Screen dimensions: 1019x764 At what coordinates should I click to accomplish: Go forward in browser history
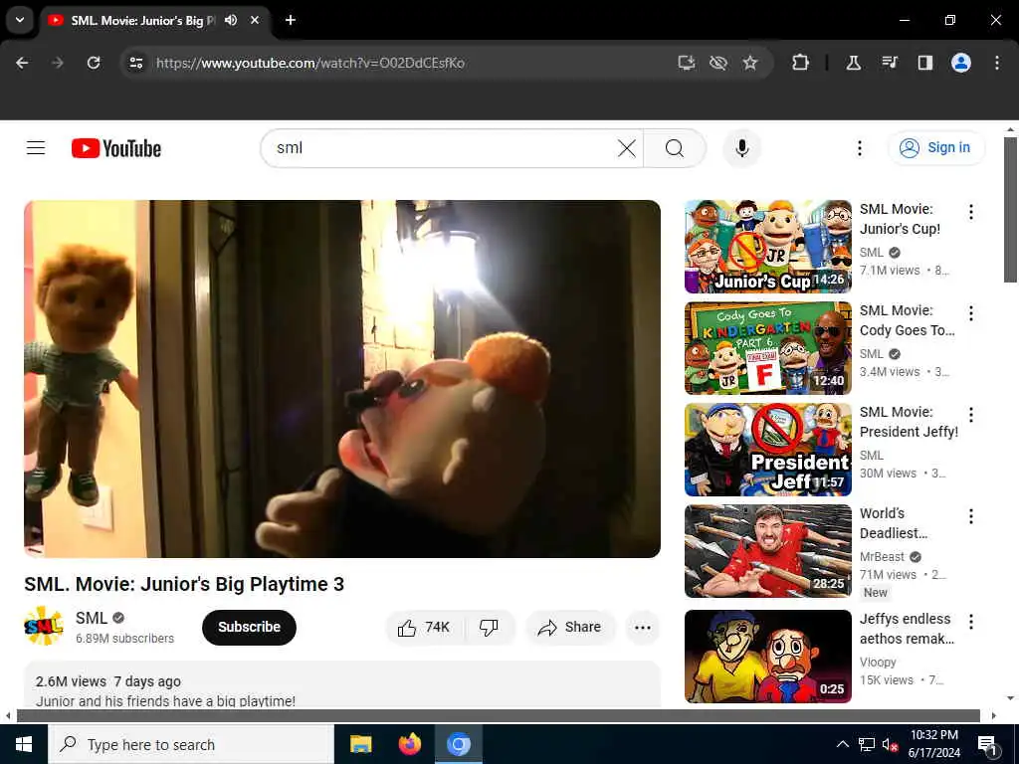pos(58,63)
